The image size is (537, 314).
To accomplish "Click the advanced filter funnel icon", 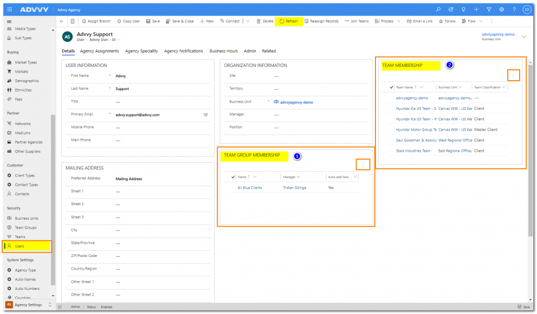I will coord(489,9).
